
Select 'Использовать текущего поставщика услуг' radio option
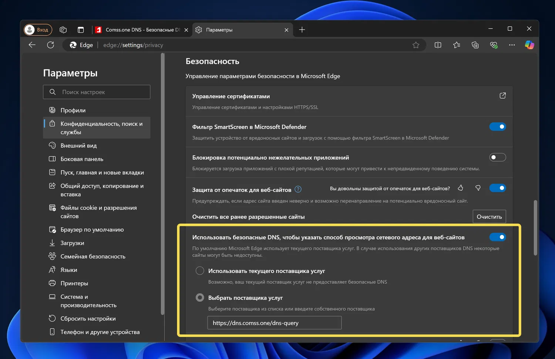point(200,271)
